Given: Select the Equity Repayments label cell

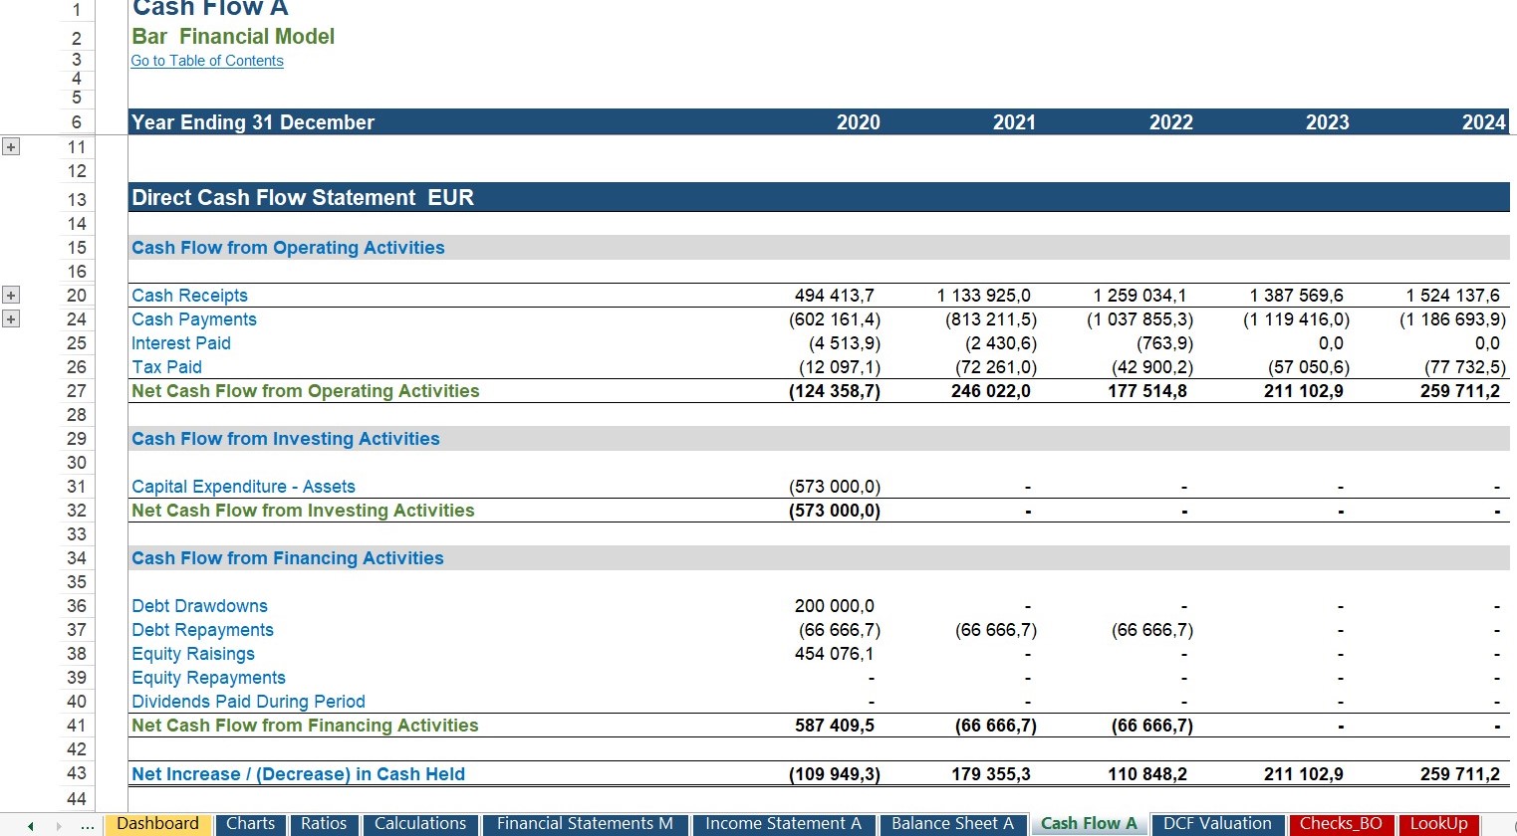Looking at the screenshot, I should [208, 678].
